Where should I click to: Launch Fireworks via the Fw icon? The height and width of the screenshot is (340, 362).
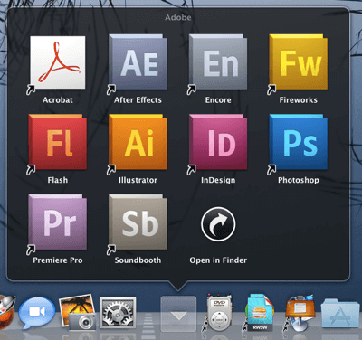pyautogui.click(x=299, y=62)
